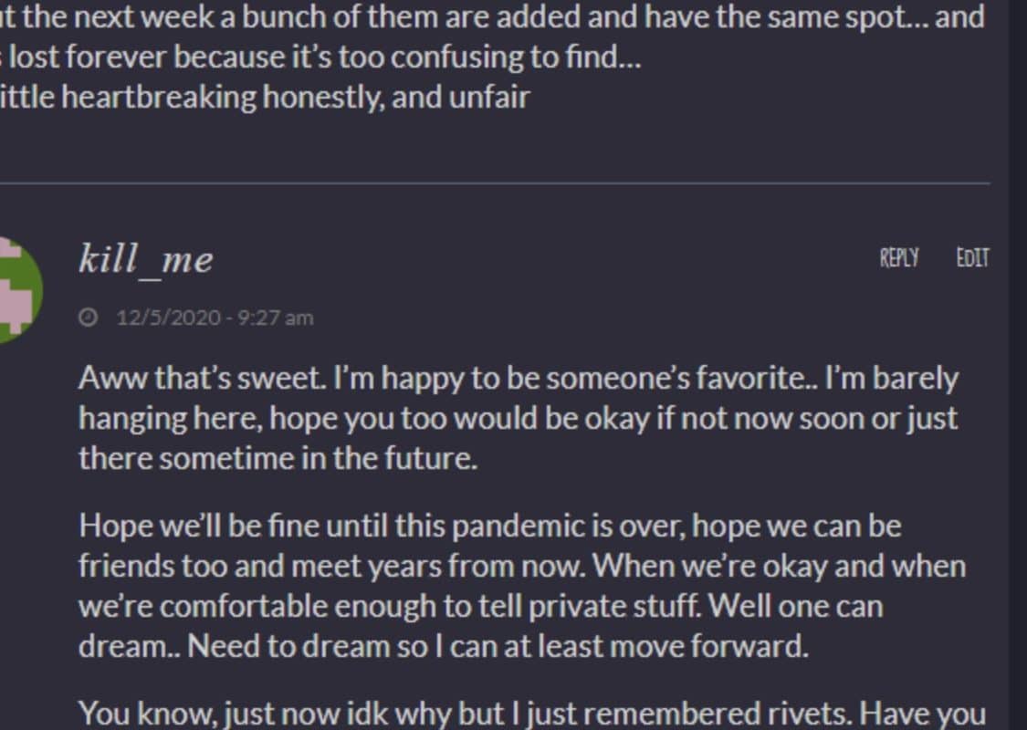Select the 12/5/2020 - 9:27 am timestamp
The height and width of the screenshot is (730, 1027).
coord(215,318)
